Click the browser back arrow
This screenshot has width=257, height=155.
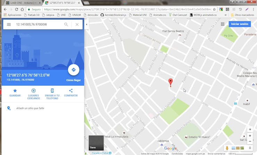pos(5,9)
